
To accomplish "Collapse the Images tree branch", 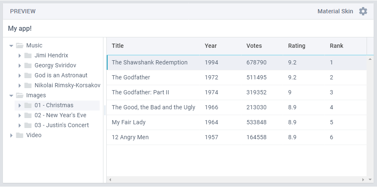I will click(11, 96).
